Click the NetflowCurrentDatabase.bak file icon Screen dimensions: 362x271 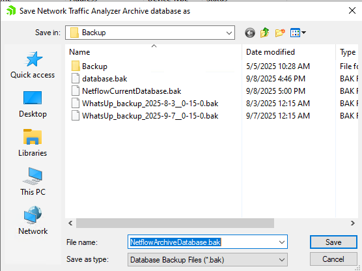pos(76,91)
